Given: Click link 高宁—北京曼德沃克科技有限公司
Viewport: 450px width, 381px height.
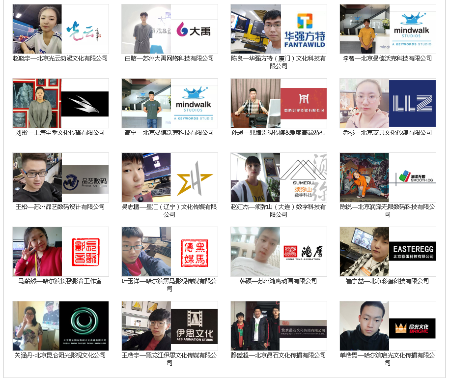Looking at the screenshot, I should (169, 133).
